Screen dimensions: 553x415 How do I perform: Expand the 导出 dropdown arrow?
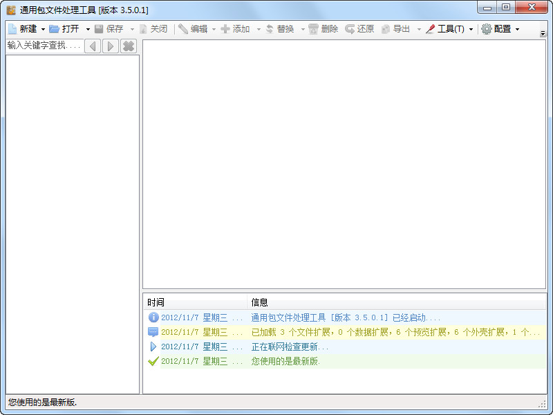point(419,29)
